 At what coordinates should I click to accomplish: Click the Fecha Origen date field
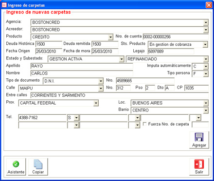(49, 52)
